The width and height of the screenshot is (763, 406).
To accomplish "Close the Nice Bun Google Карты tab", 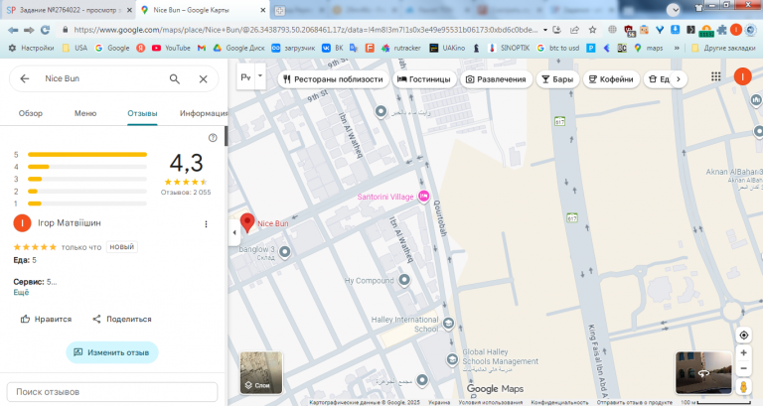I will click(x=262, y=10).
